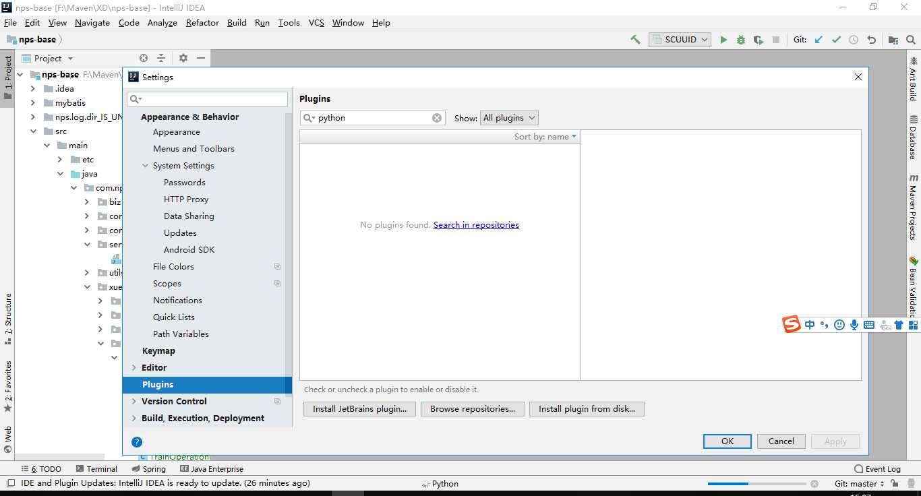
Task: Click the settings search field
Action: pos(208,99)
